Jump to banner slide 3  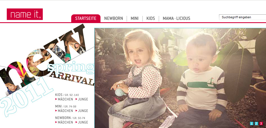tap(261, 123)
